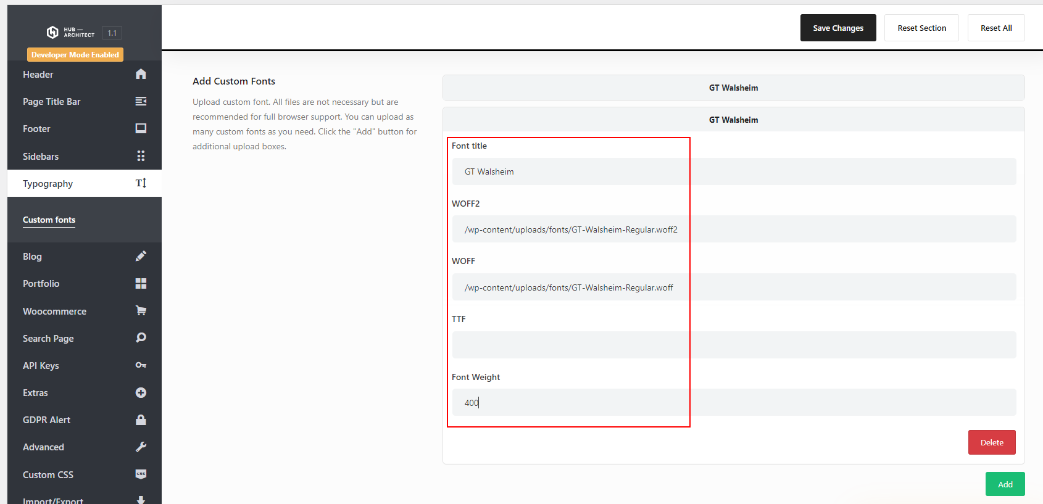The width and height of the screenshot is (1043, 504).
Task: Click the API Keys key icon
Action: click(141, 365)
